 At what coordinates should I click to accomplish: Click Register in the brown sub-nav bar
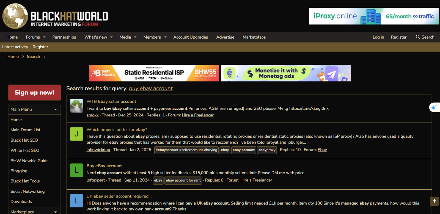40,47
